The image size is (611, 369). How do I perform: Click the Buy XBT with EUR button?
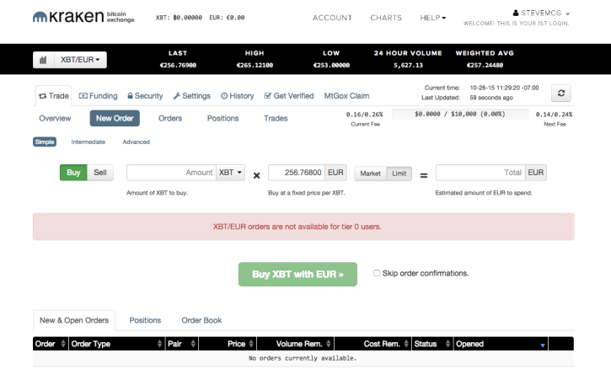pos(297,275)
